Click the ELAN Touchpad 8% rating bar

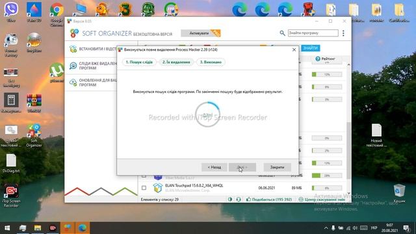(327, 188)
